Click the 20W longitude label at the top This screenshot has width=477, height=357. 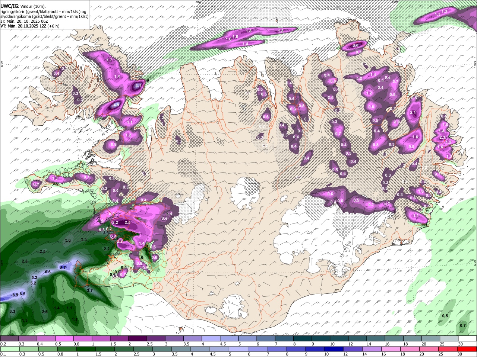[x=198, y=2]
